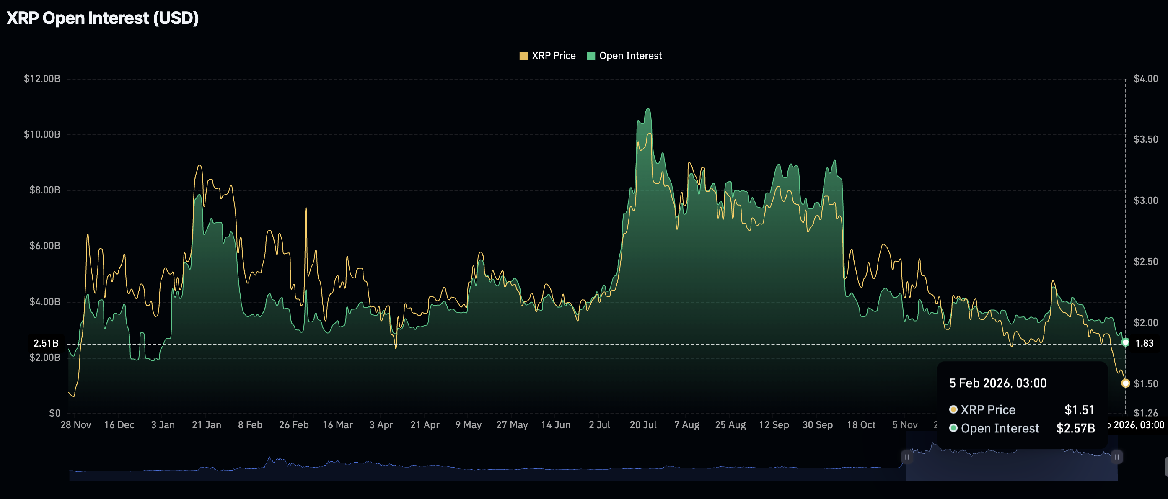The width and height of the screenshot is (1168, 499).
Task: Click the 2.51B crosshair axis label
Action: [46, 343]
